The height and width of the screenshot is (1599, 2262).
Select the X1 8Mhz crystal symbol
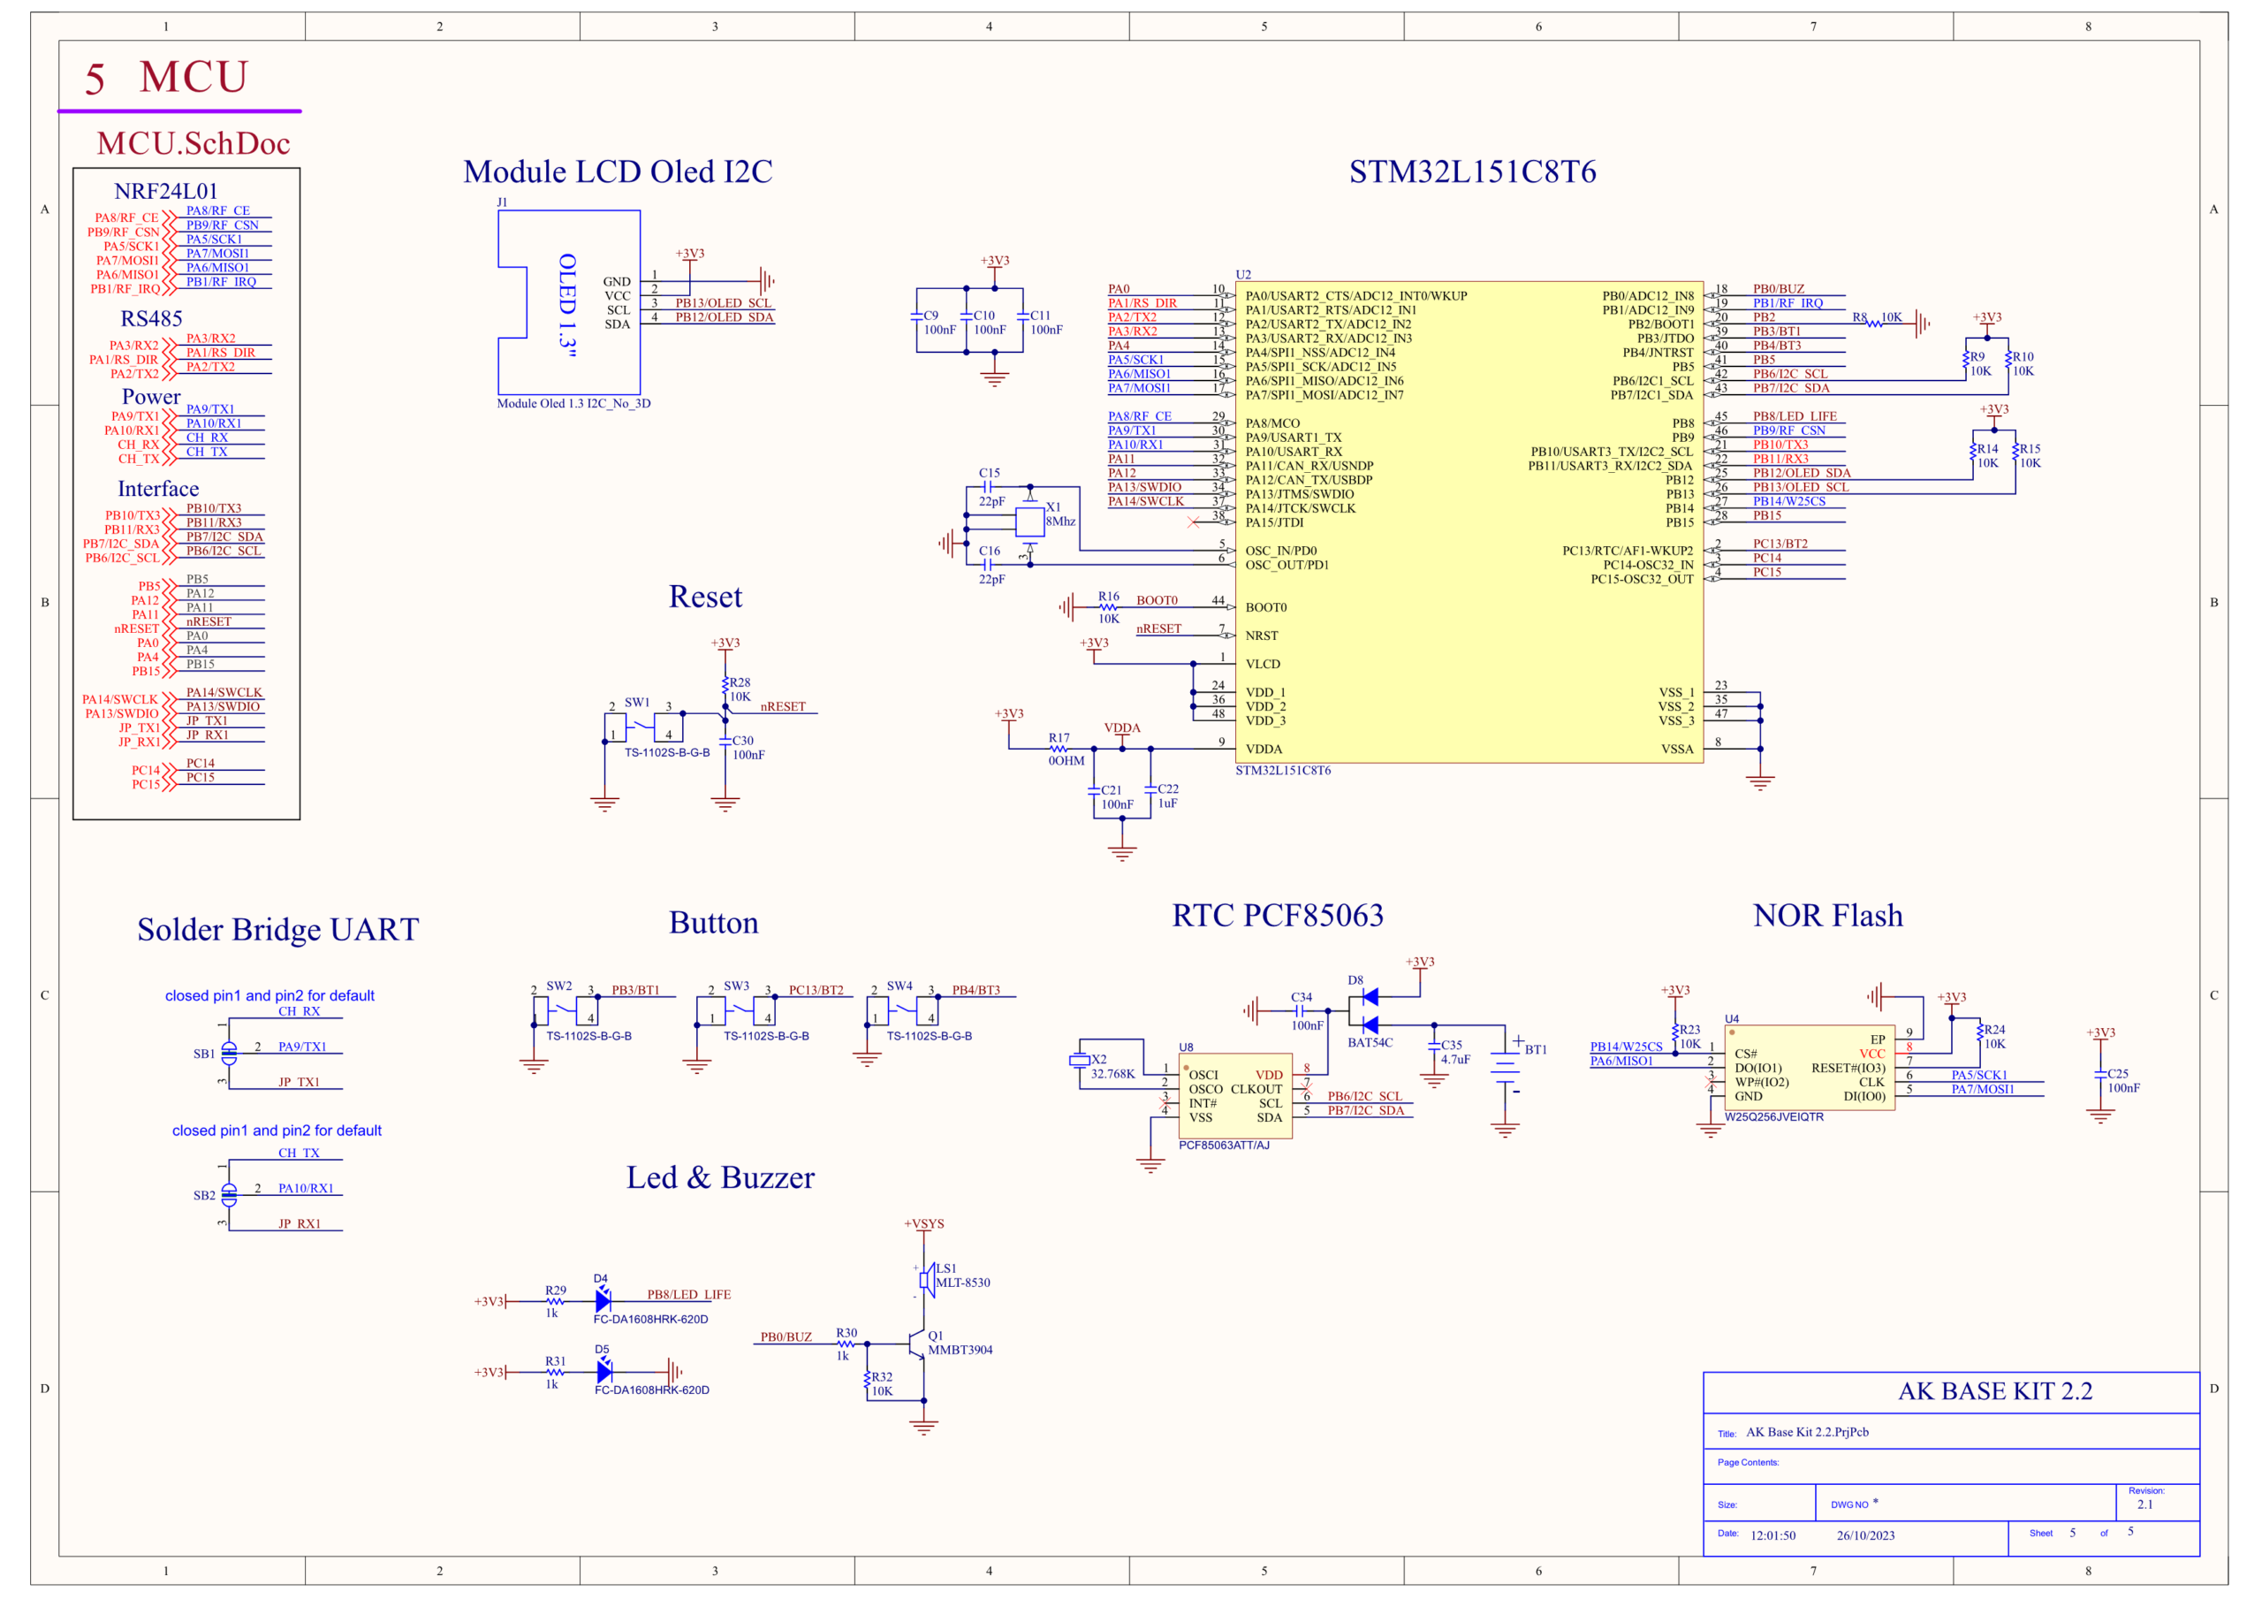[x=1029, y=521]
